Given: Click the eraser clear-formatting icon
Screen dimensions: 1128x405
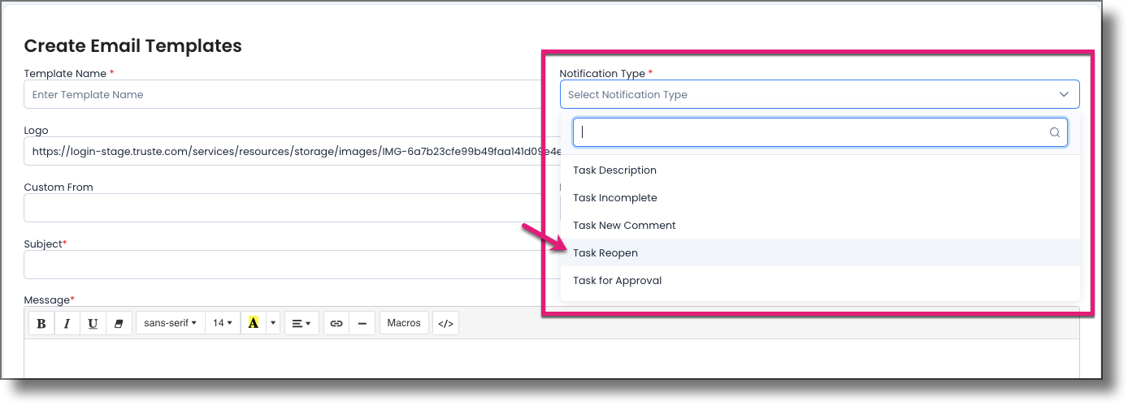Looking at the screenshot, I should [x=119, y=323].
